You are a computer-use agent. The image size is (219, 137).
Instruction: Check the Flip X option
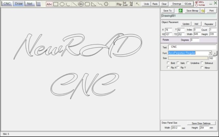pos(168,68)
